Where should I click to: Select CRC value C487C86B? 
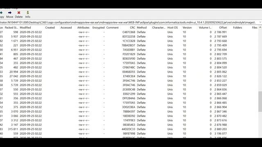(129, 32)
